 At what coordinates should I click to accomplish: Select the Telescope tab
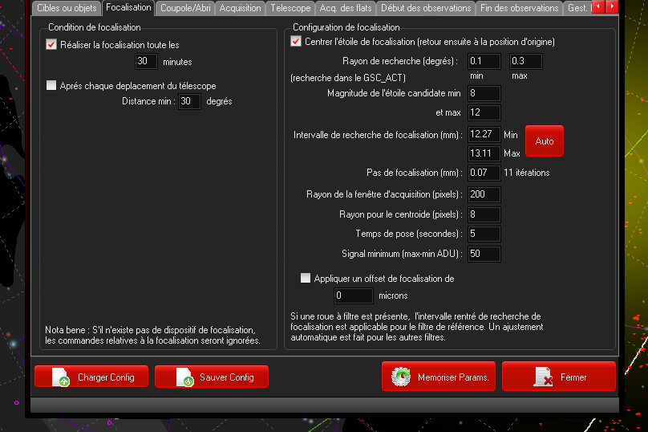click(290, 8)
